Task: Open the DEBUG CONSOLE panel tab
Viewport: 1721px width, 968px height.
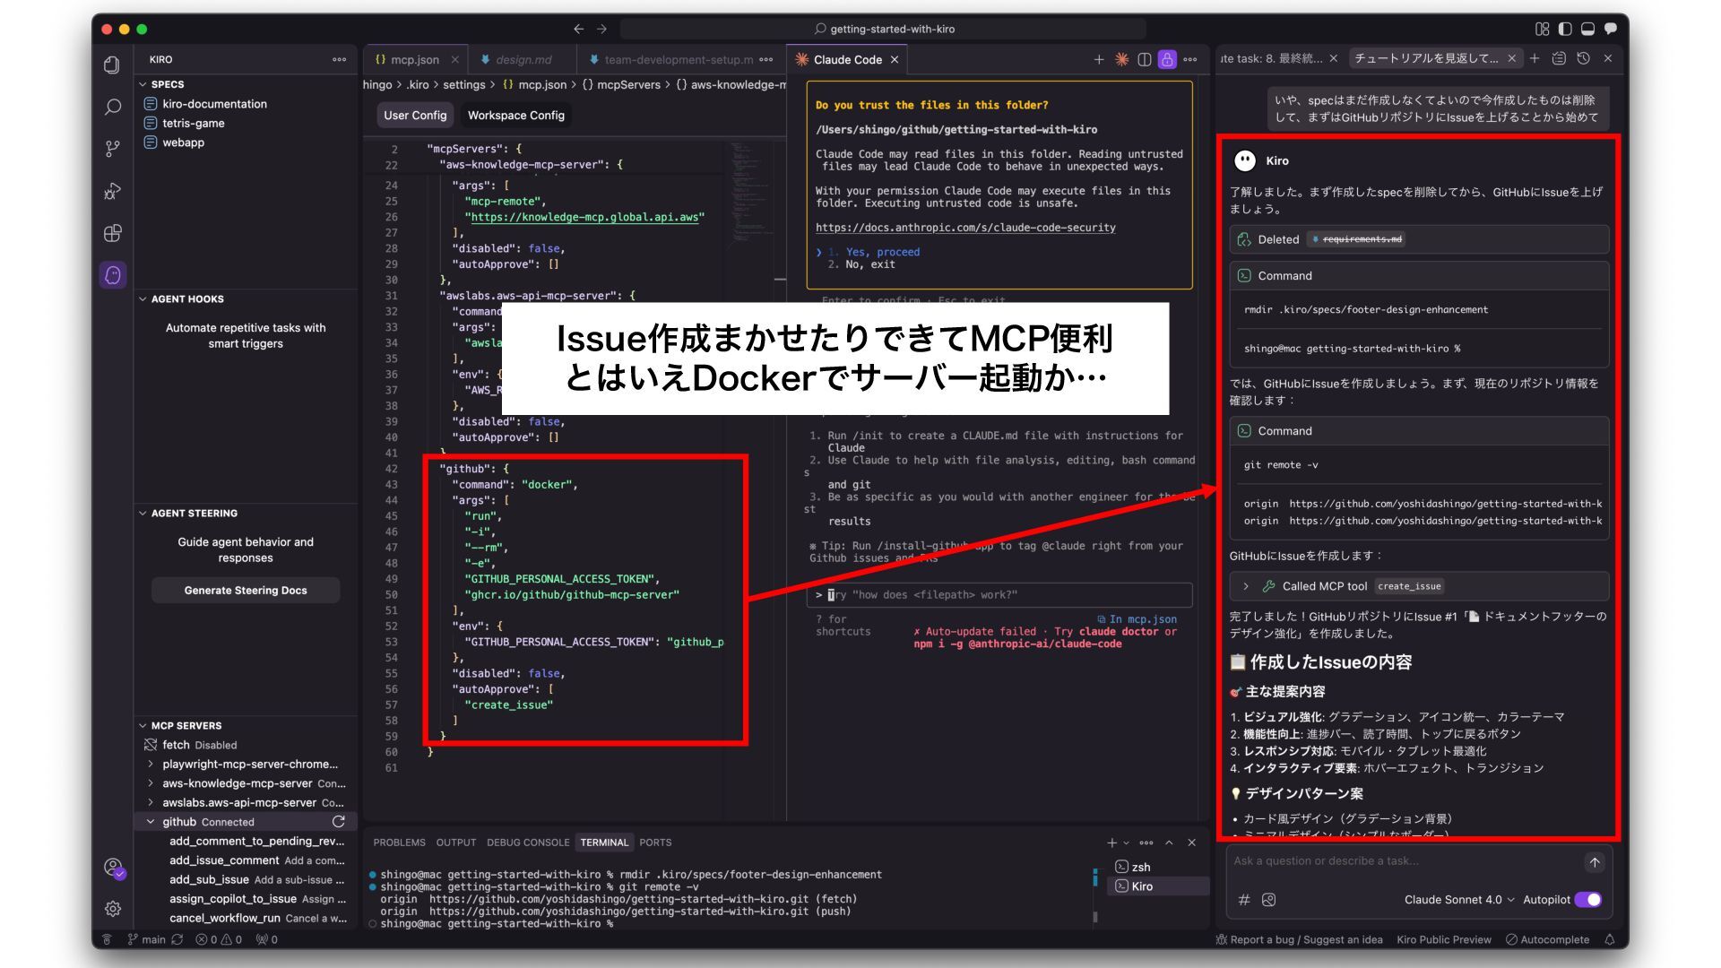Action: 528,843
